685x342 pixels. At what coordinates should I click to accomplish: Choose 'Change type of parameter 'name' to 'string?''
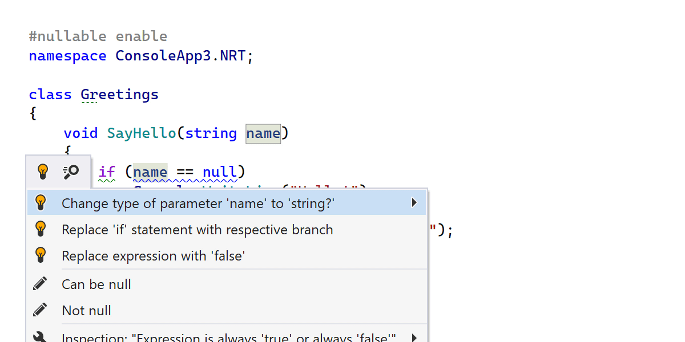[x=227, y=203]
